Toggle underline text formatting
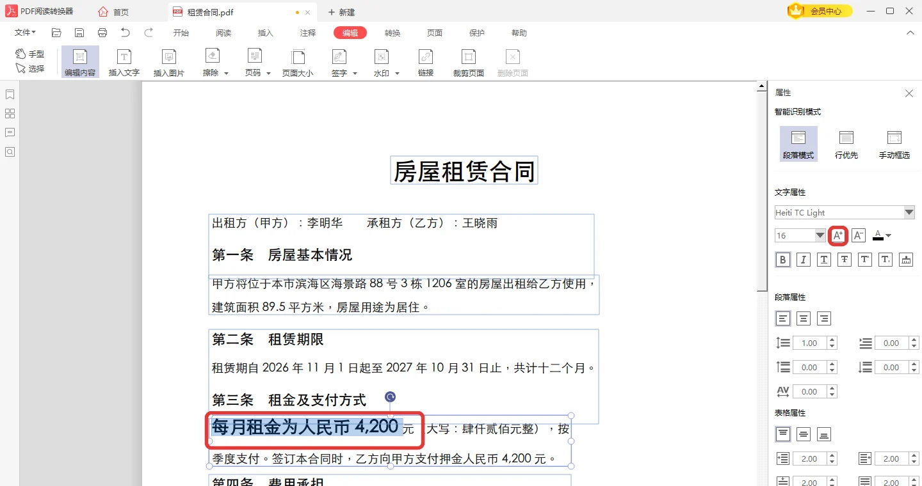Image resolution: width=922 pixels, height=486 pixels. (x=824, y=260)
